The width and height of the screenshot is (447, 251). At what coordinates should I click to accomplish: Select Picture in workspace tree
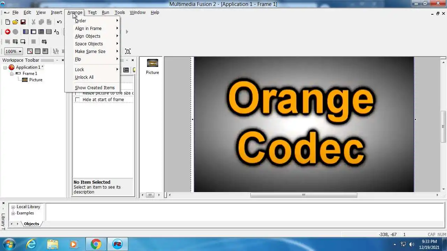tap(36, 80)
